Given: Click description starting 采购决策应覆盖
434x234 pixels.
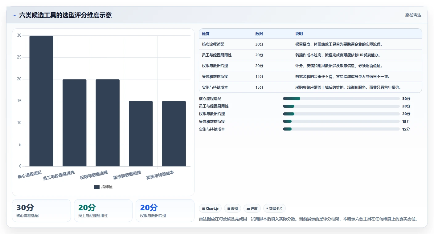Looking at the screenshot, I should pyautogui.click(x=348, y=87).
